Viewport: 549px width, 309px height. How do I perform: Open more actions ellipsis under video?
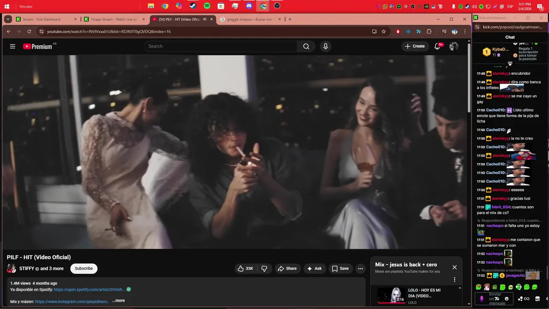[360, 269]
